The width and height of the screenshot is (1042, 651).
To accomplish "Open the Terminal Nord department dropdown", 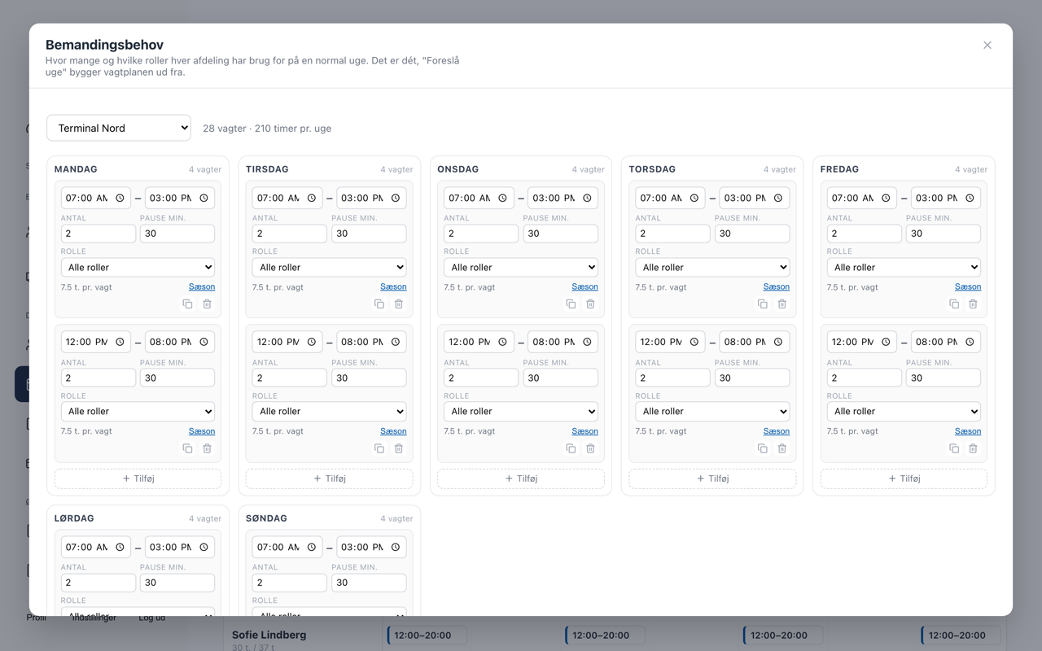I will coord(119,128).
